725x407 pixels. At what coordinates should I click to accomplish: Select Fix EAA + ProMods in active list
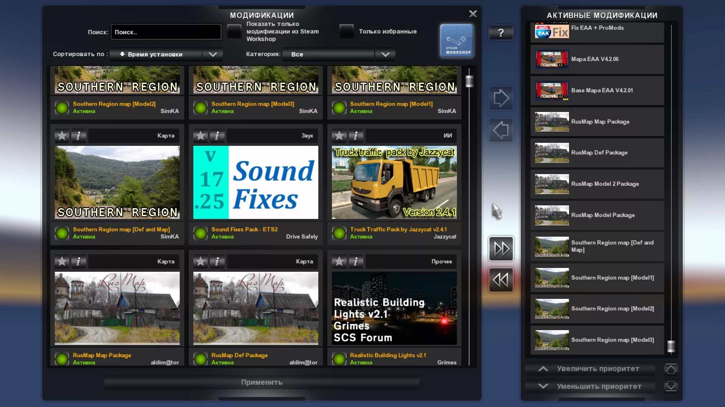point(597,32)
